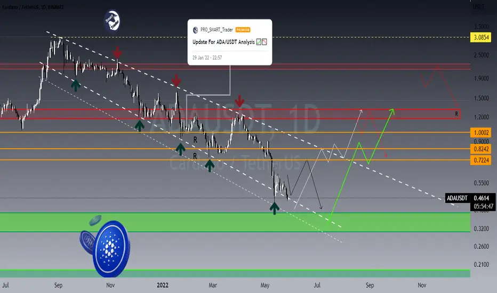497x293 pixels.
Task: Click the 05:54:47 bar countdown timer
Action: [x=483, y=207]
